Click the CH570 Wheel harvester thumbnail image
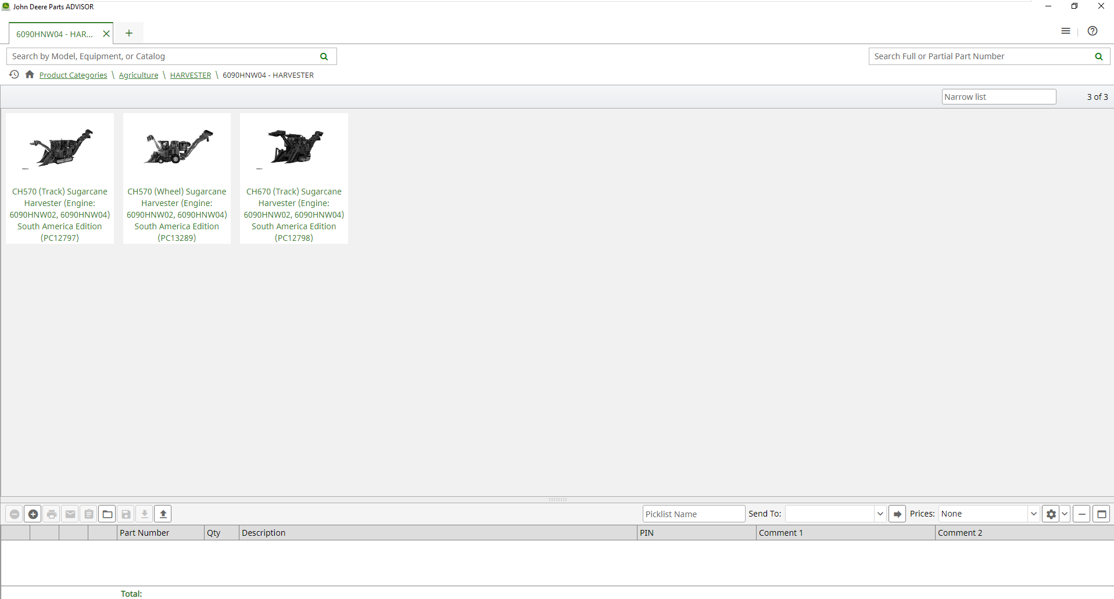This screenshot has height=599, width=1114. (178, 147)
